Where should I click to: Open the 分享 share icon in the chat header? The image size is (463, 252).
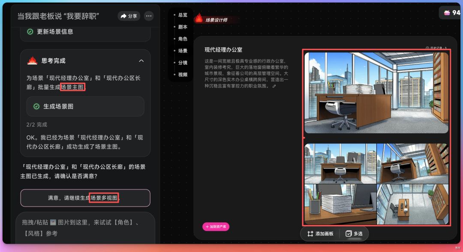(124, 15)
